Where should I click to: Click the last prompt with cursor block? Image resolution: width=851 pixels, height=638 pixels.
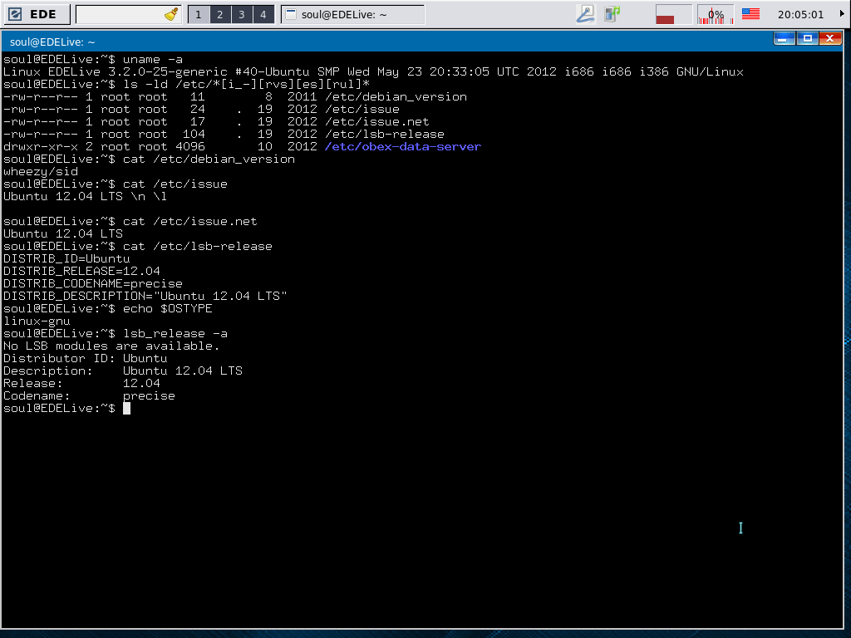(x=66, y=409)
